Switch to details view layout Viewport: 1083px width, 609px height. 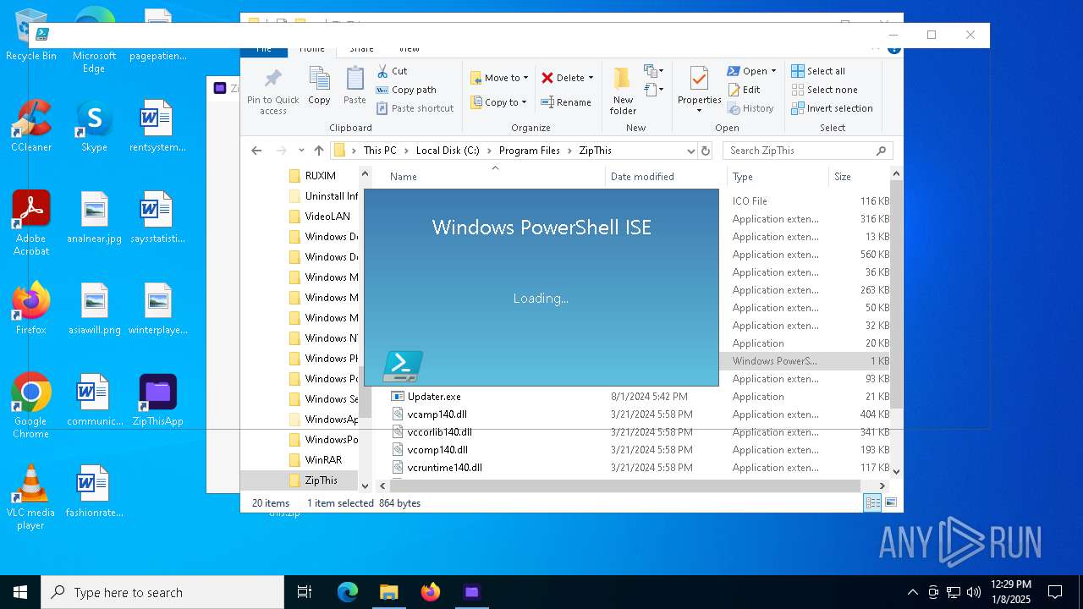click(872, 502)
